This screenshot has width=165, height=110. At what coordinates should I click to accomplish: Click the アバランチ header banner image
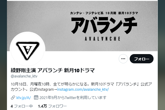[x=82, y=26]
